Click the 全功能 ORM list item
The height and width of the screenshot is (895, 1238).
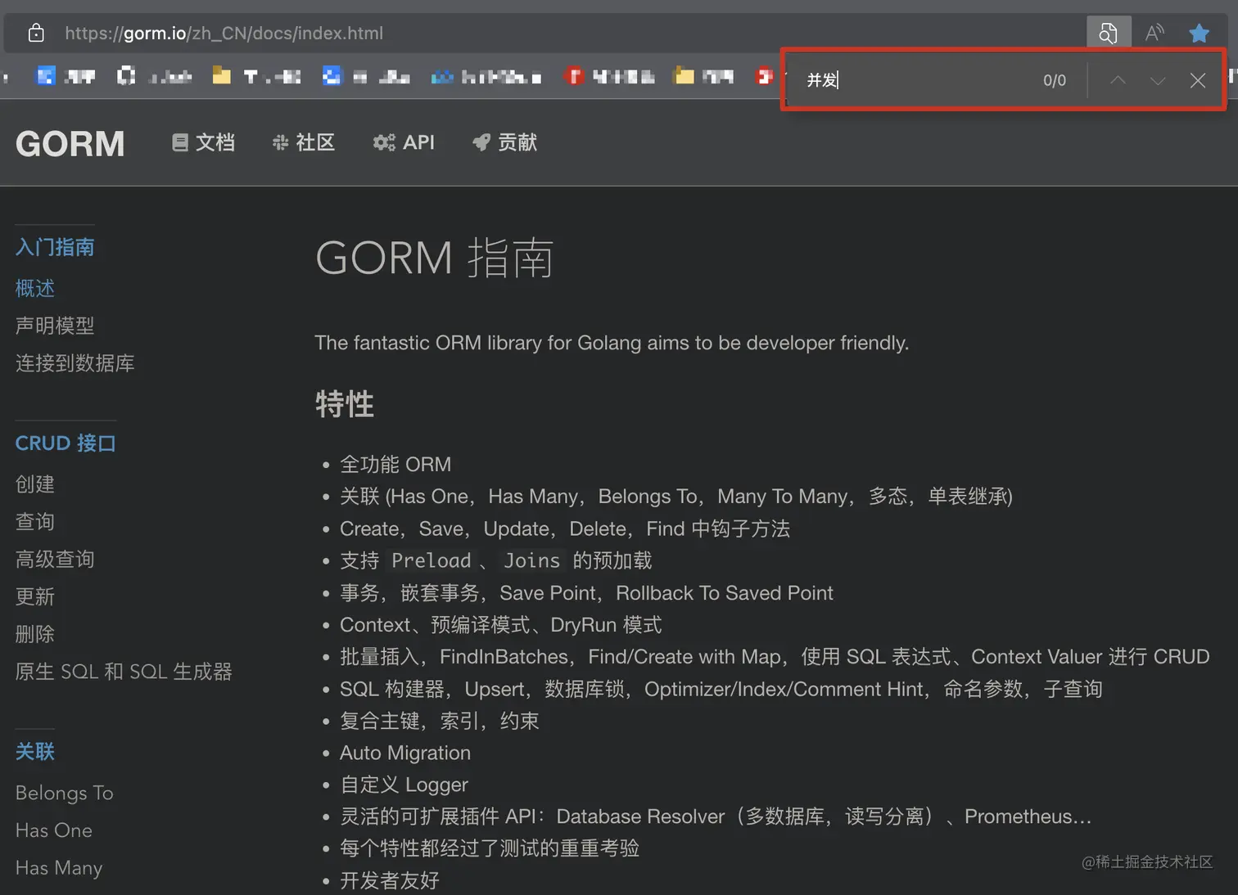395,465
